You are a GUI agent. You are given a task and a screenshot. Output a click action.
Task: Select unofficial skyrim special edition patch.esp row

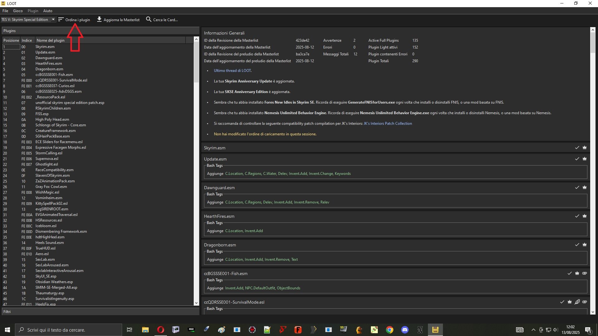click(98, 103)
